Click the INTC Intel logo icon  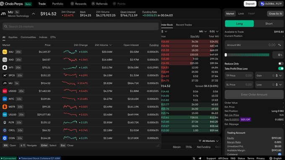pyautogui.click(x=5, y=99)
